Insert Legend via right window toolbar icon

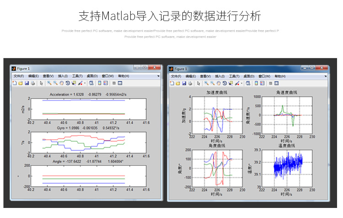click(x=263, y=83)
